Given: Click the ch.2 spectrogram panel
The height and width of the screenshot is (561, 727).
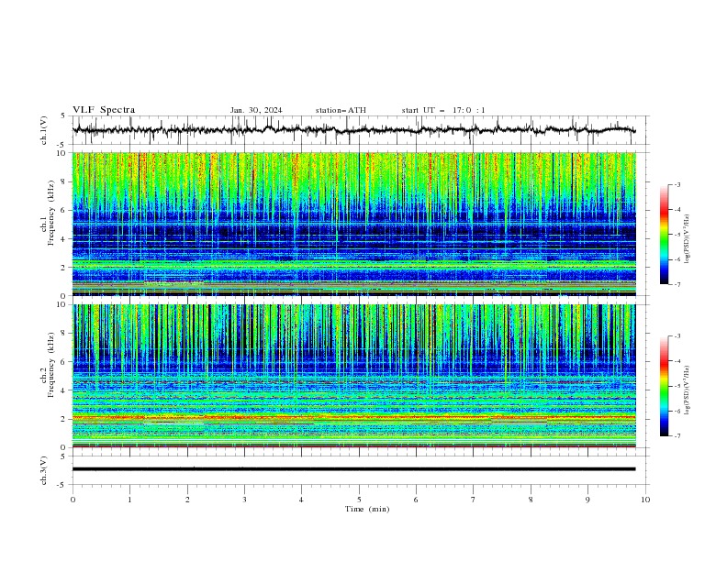Looking at the screenshot, I should click(353, 376).
